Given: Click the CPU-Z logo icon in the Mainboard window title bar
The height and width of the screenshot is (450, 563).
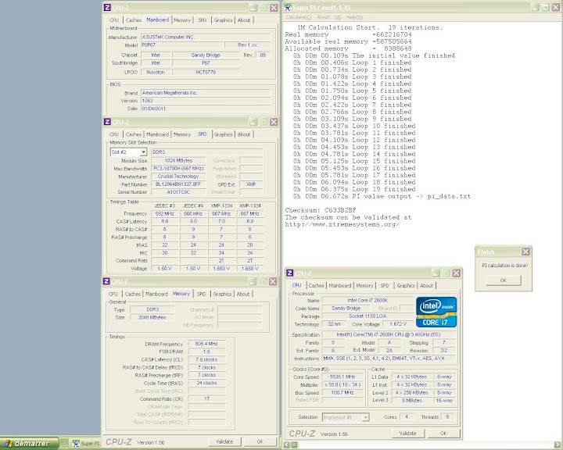Looking at the screenshot, I should (x=107, y=8).
